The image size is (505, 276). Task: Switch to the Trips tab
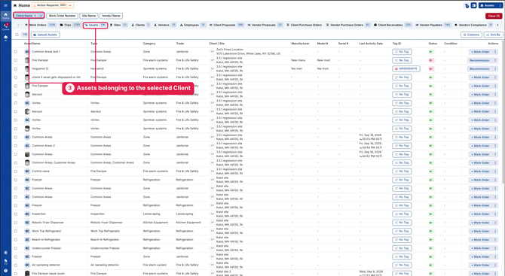click(x=70, y=25)
